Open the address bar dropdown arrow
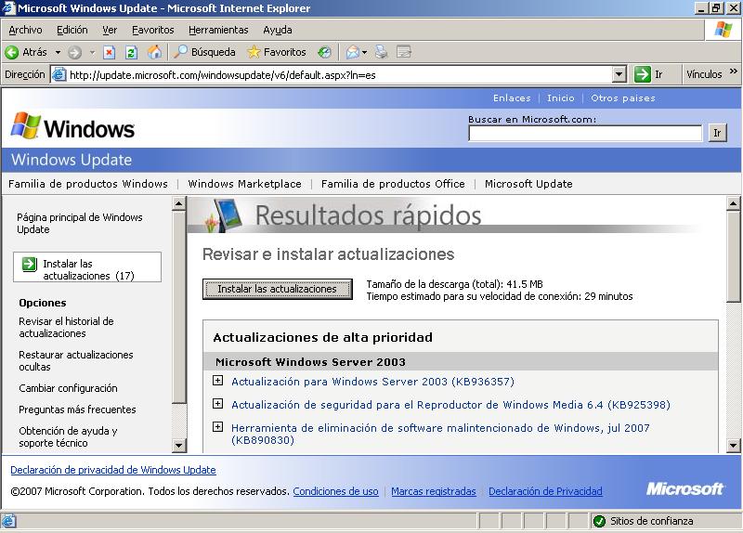 (619, 74)
